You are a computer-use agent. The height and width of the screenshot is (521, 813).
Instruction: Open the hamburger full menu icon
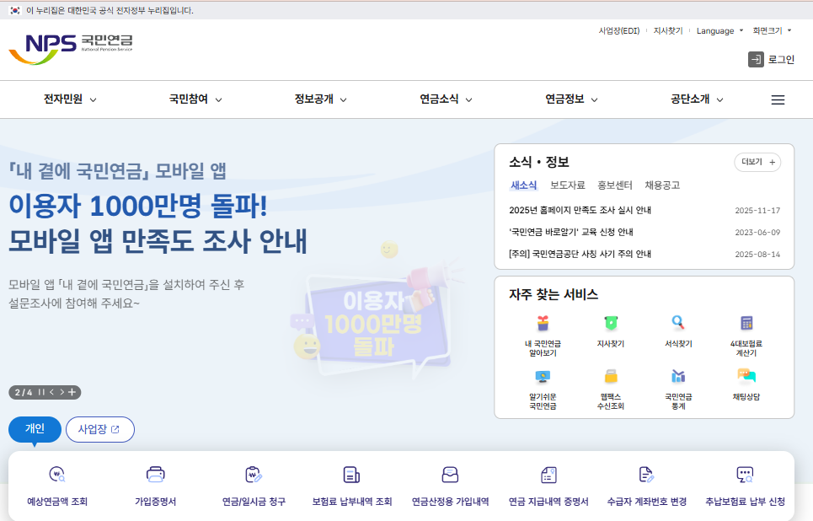(778, 99)
